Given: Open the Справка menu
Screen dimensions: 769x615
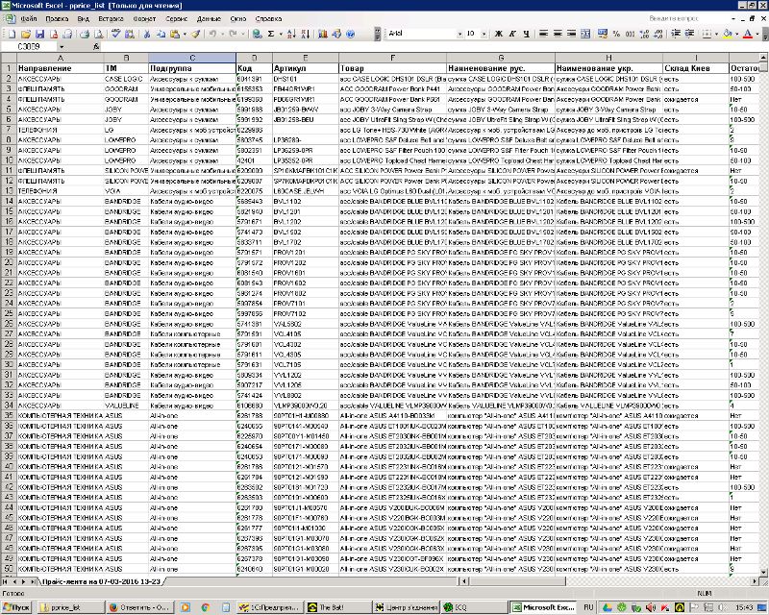Looking at the screenshot, I should [268, 18].
